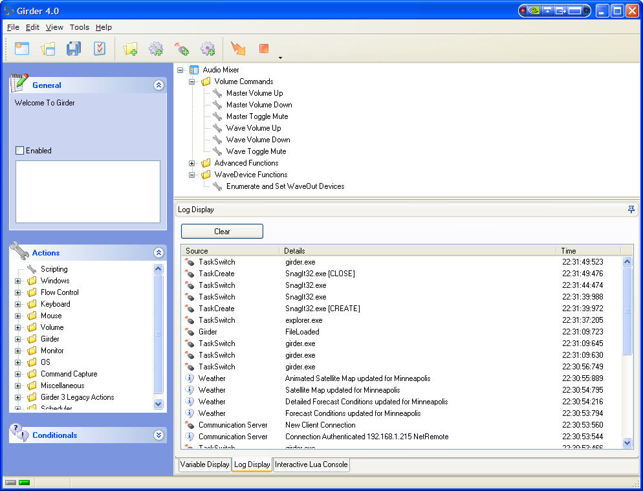Click the NVIDIA logo button in the title bar
This screenshot has width=643, height=491.
534,10
